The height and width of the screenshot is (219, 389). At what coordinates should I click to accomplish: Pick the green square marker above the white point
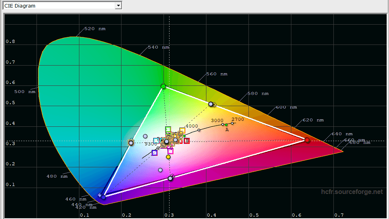(168, 129)
